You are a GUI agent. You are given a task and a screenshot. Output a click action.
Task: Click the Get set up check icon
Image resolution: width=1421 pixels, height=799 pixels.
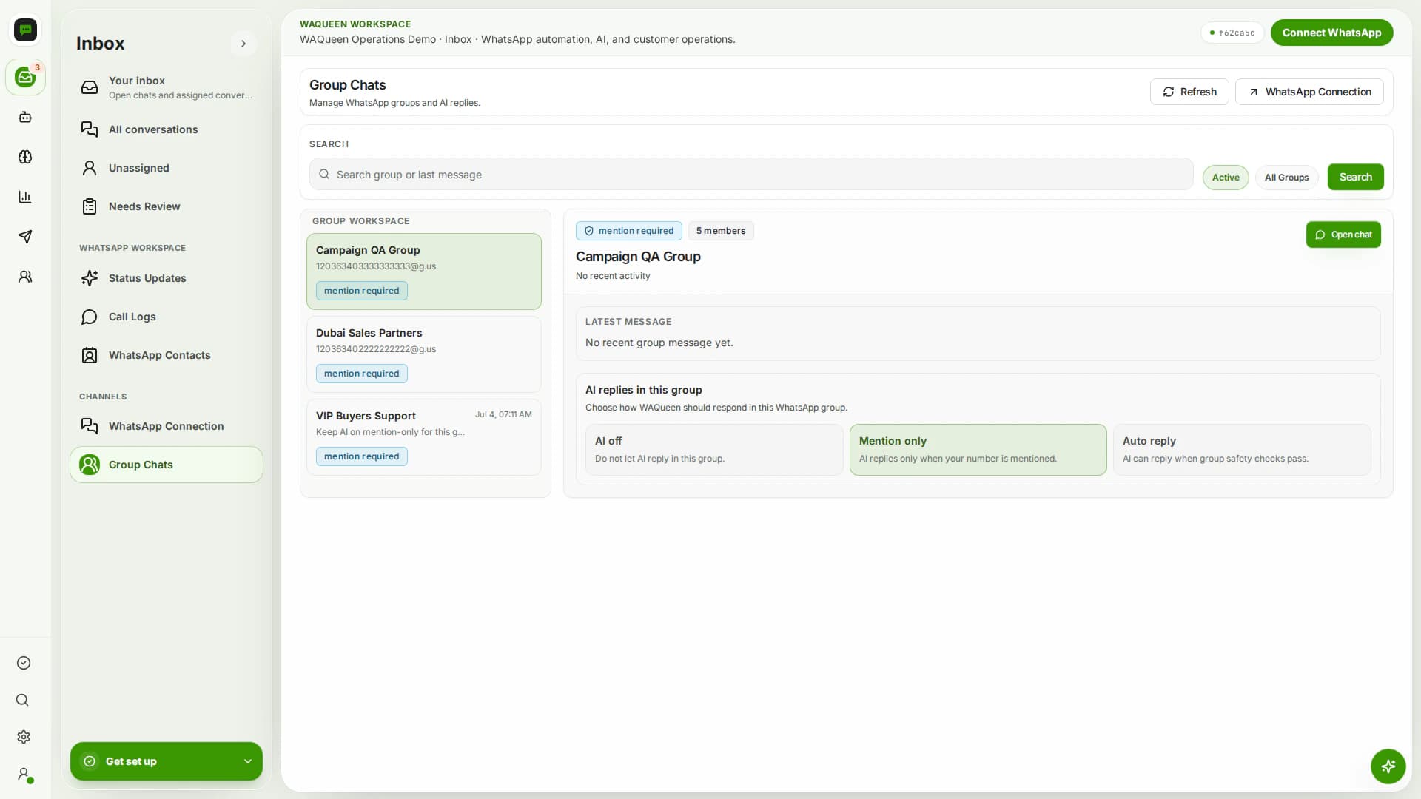pyautogui.click(x=90, y=761)
